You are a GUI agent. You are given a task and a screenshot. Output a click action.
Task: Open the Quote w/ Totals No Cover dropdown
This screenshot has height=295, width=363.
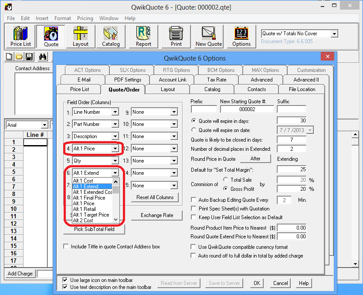pyautogui.click(x=334, y=34)
